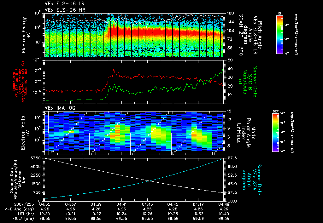This screenshot has height=223, width=323.
Task: Click the '04:47' time tick label
Action: (x=198, y=204)
